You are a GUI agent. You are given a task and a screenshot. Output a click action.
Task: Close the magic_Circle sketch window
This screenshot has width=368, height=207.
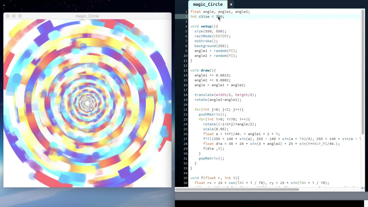(x=8, y=16)
